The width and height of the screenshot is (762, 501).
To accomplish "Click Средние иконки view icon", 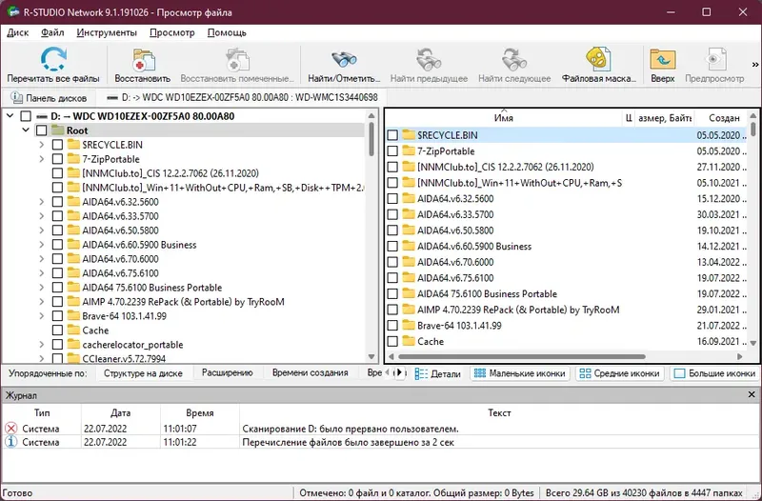I will click(x=585, y=373).
